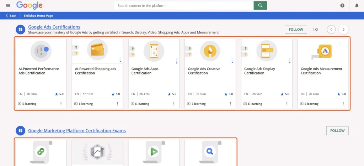This screenshot has width=364, height=166.
Task: Click the Google Ads Certifications grid icon
Action: click(x=20, y=30)
